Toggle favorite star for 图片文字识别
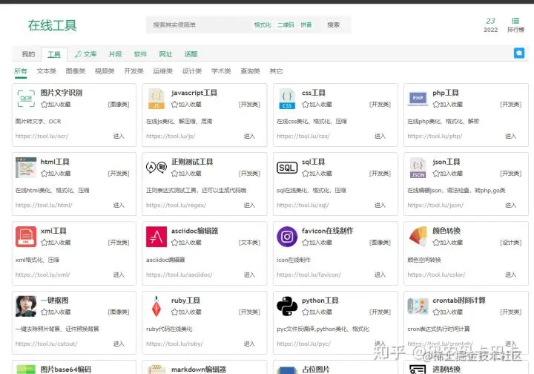This screenshot has width=534, height=374. coord(44,104)
